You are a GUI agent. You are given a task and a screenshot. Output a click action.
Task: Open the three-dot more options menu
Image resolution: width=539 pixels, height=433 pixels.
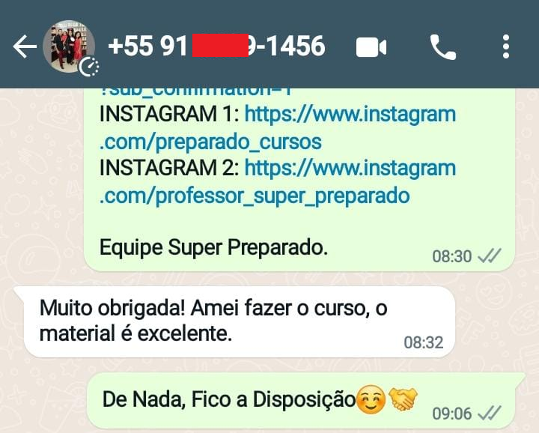click(x=505, y=46)
